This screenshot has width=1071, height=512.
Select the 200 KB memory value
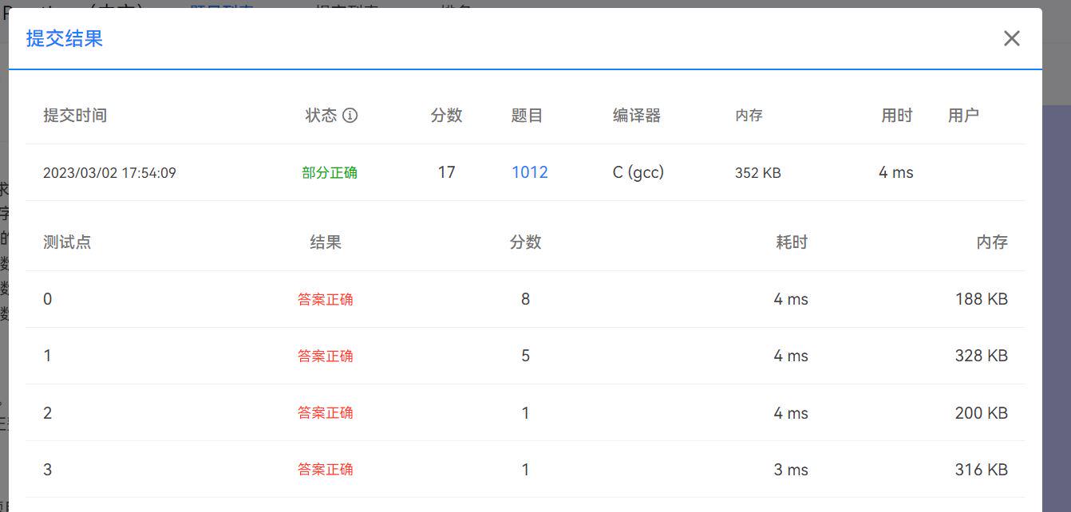coord(982,413)
